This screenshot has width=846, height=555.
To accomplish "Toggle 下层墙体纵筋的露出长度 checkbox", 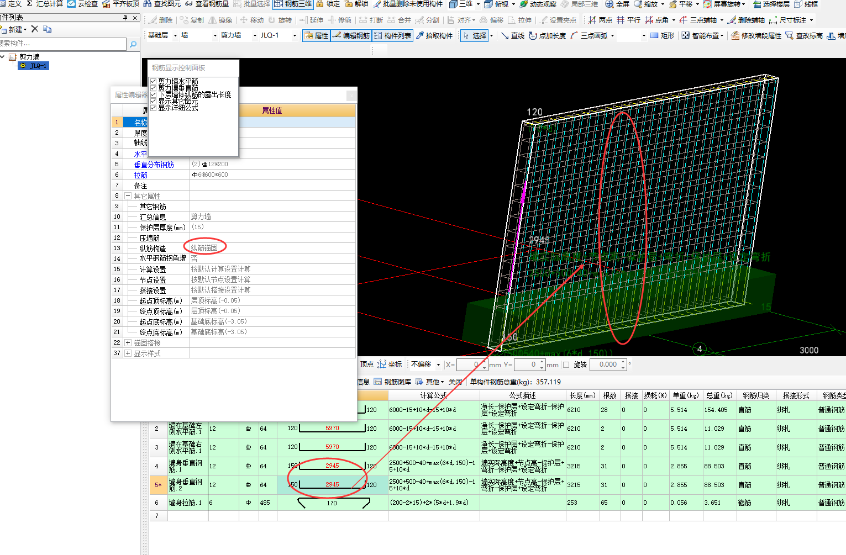I will coord(153,94).
